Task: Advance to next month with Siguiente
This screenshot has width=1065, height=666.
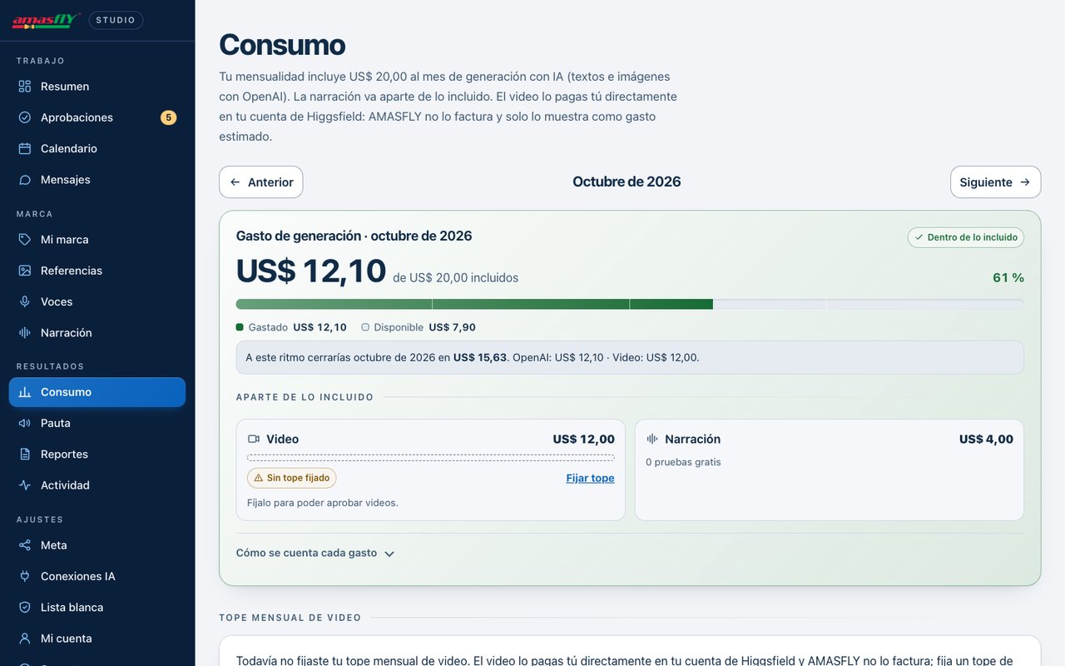Action: click(x=995, y=182)
